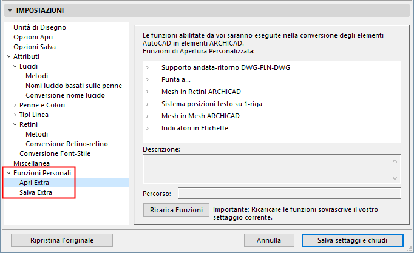Open the Opzioni Salva settings page

pyautogui.click(x=36, y=47)
